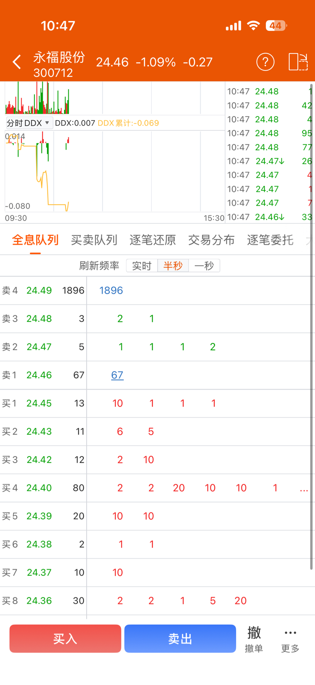Tap the 买4 total volume 80

pos(78,488)
